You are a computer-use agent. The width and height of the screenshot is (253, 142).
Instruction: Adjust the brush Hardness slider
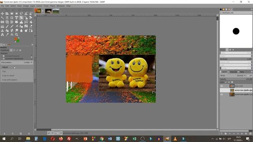pyautogui.click(x=236, y=59)
